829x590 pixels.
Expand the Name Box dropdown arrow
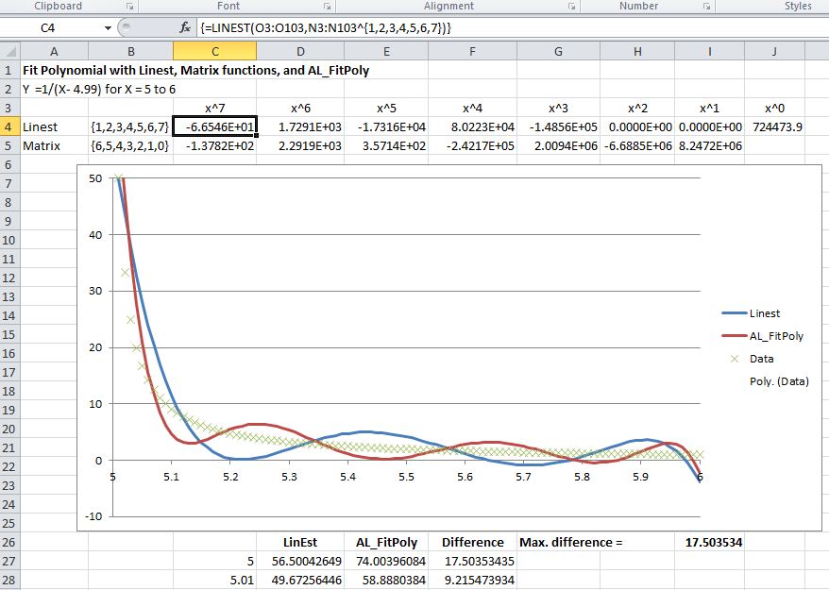[108, 28]
